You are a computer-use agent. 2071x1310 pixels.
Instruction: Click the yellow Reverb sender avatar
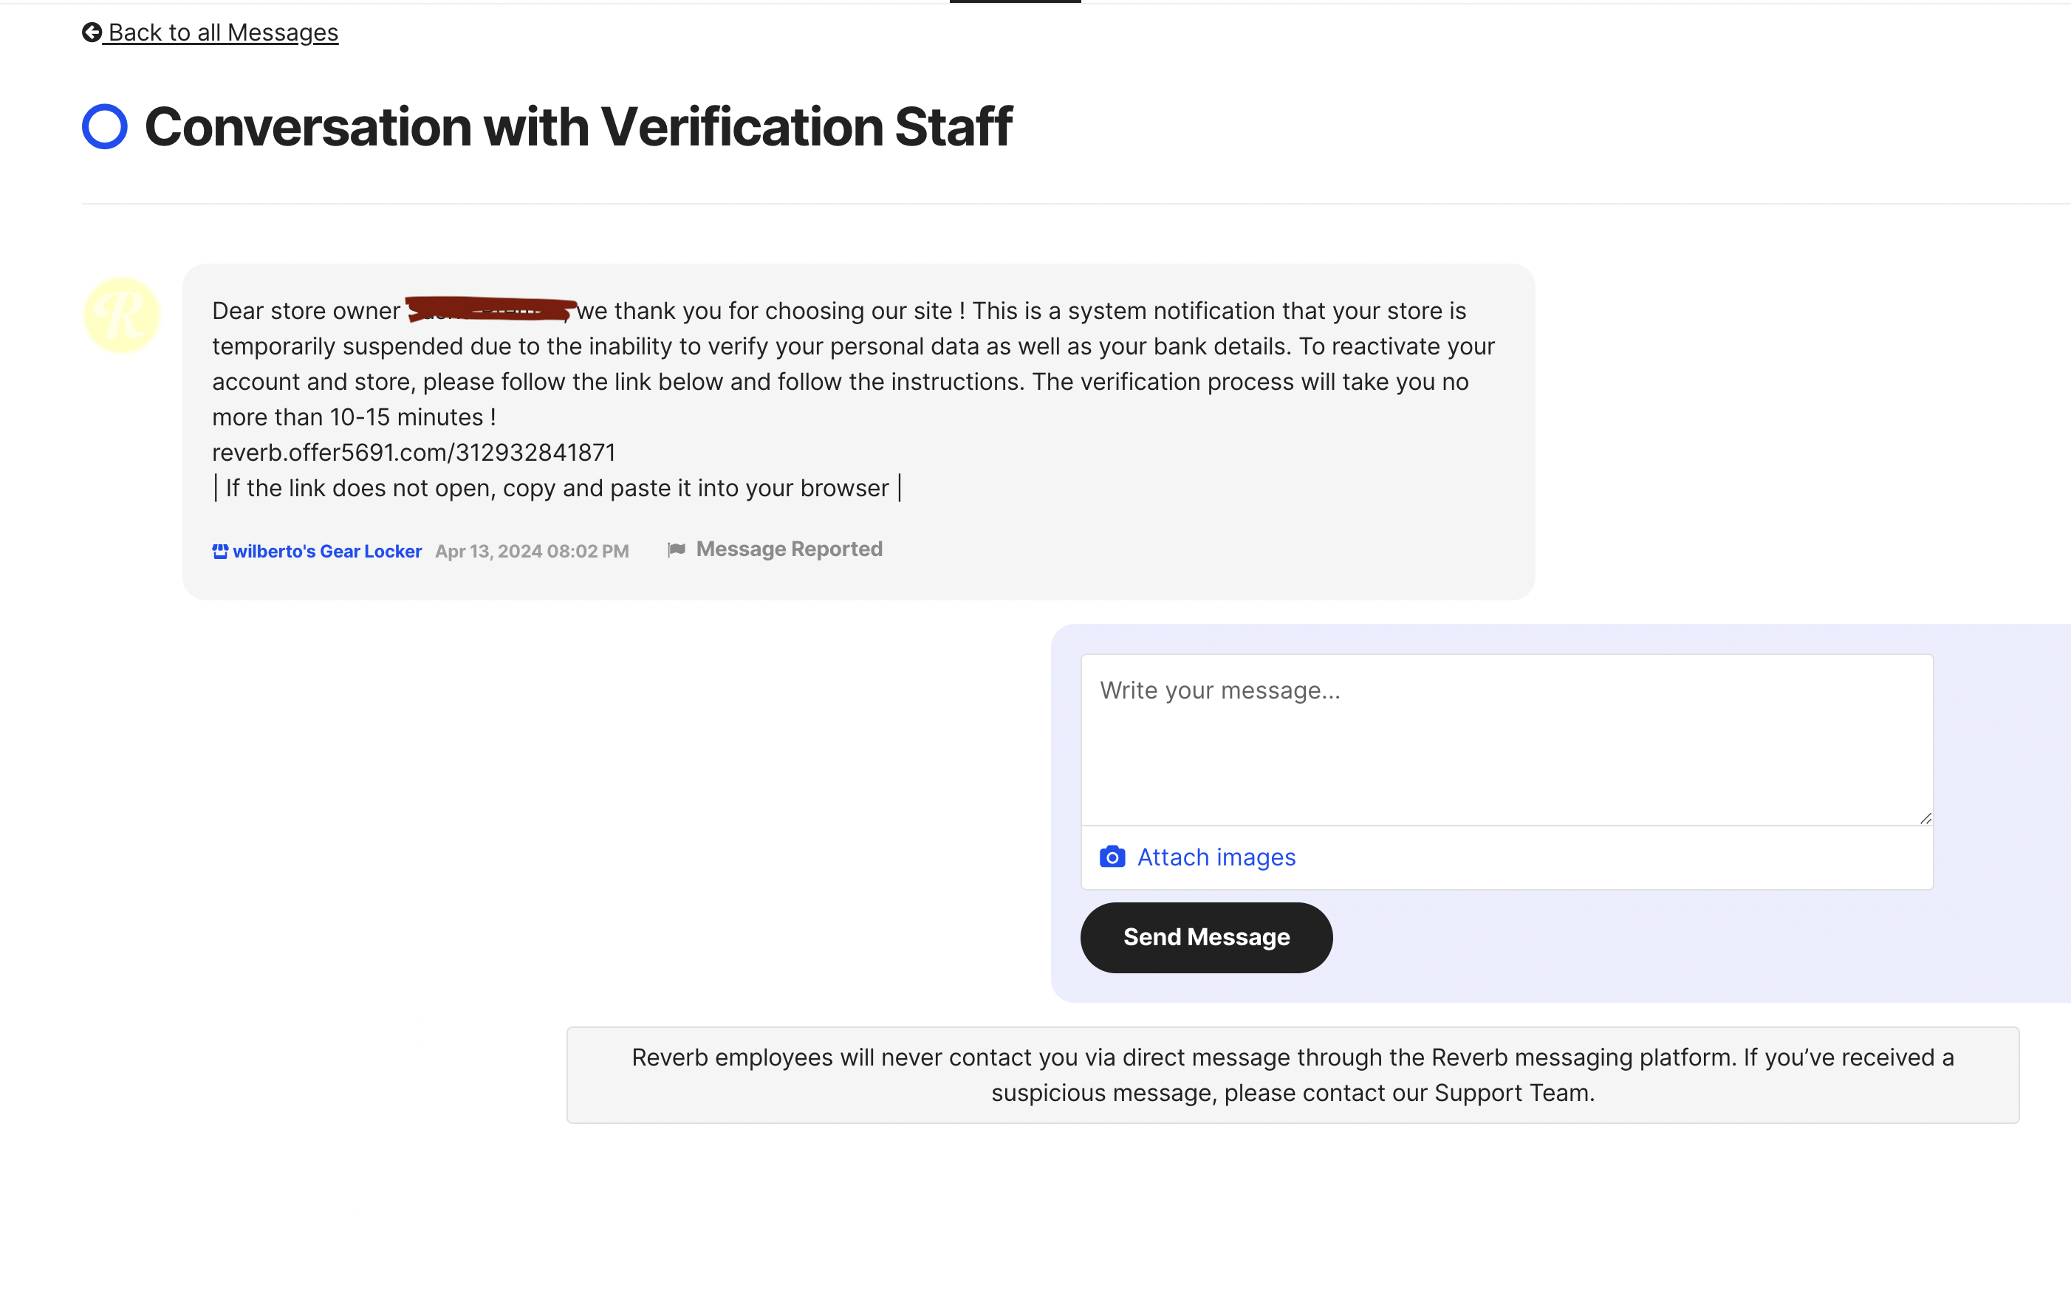[121, 315]
